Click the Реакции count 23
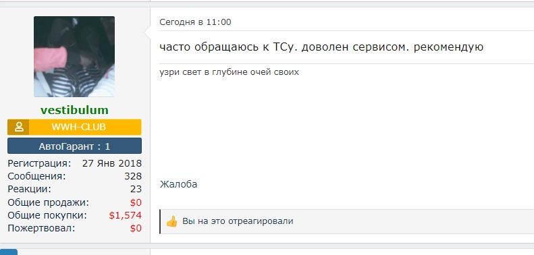The width and height of the screenshot is (534, 255). click(x=136, y=189)
